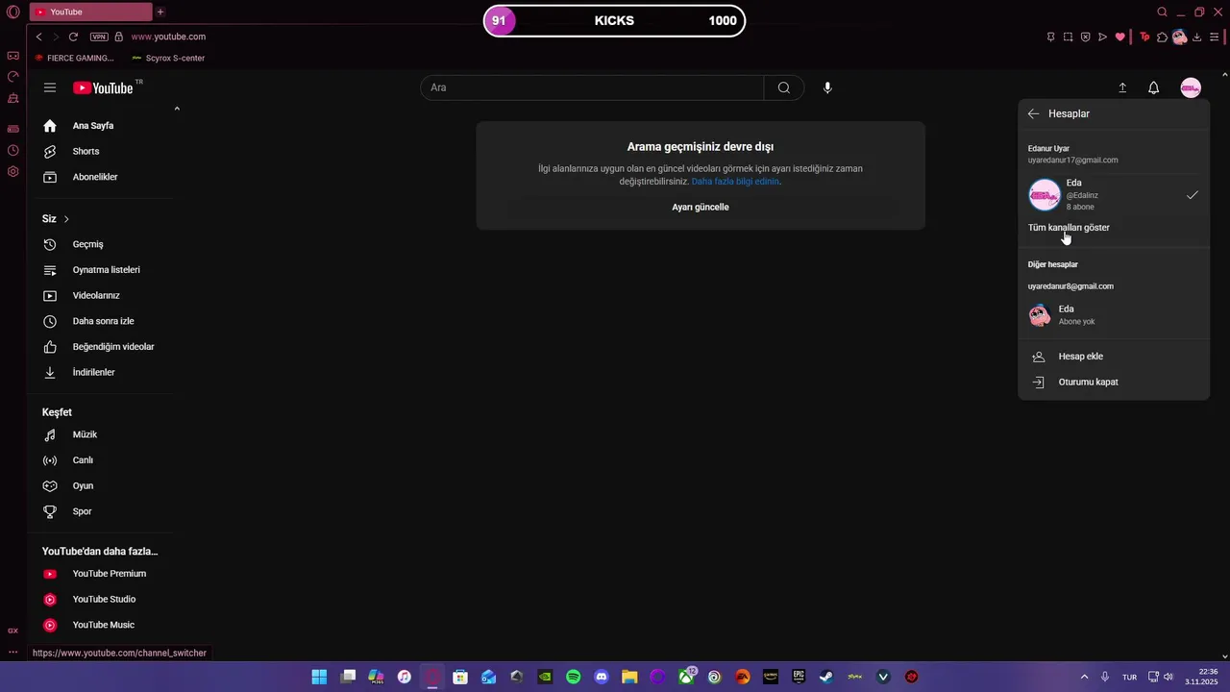The image size is (1230, 692).
Task: Click Tüm kanalları göster
Action: pyautogui.click(x=1069, y=228)
